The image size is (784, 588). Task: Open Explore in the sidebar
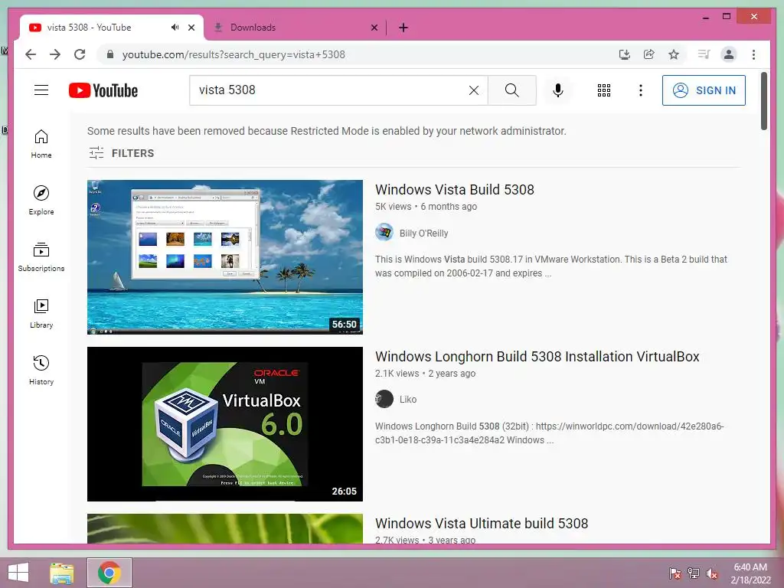[x=41, y=201]
